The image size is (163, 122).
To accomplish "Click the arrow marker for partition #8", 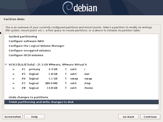I will [13, 88].
